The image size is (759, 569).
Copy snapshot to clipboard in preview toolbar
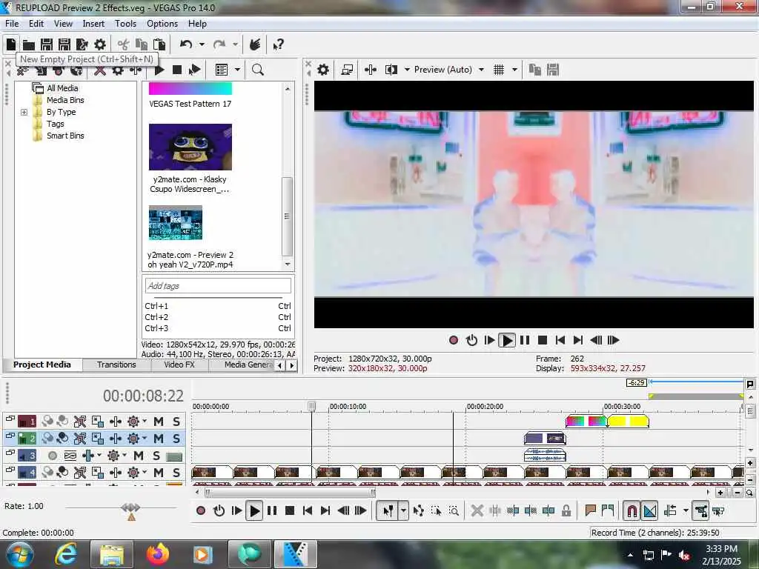point(535,70)
